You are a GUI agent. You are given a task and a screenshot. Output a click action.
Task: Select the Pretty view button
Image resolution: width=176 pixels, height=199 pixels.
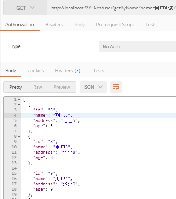[16, 87]
